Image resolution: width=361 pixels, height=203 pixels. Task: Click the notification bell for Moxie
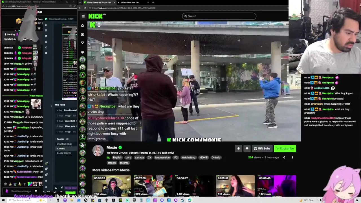(x=239, y=149)
